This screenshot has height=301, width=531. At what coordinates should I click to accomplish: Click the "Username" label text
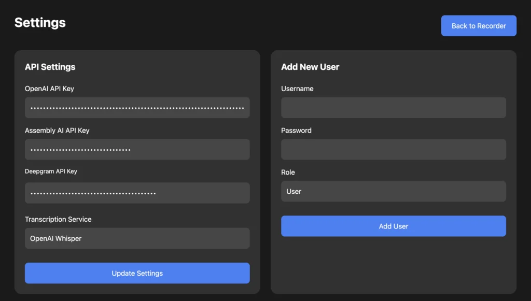click(297, 89)
